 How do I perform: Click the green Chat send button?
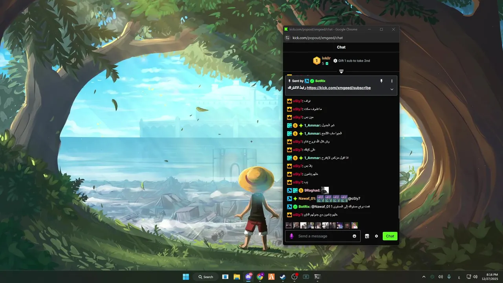tap(390, 236)
